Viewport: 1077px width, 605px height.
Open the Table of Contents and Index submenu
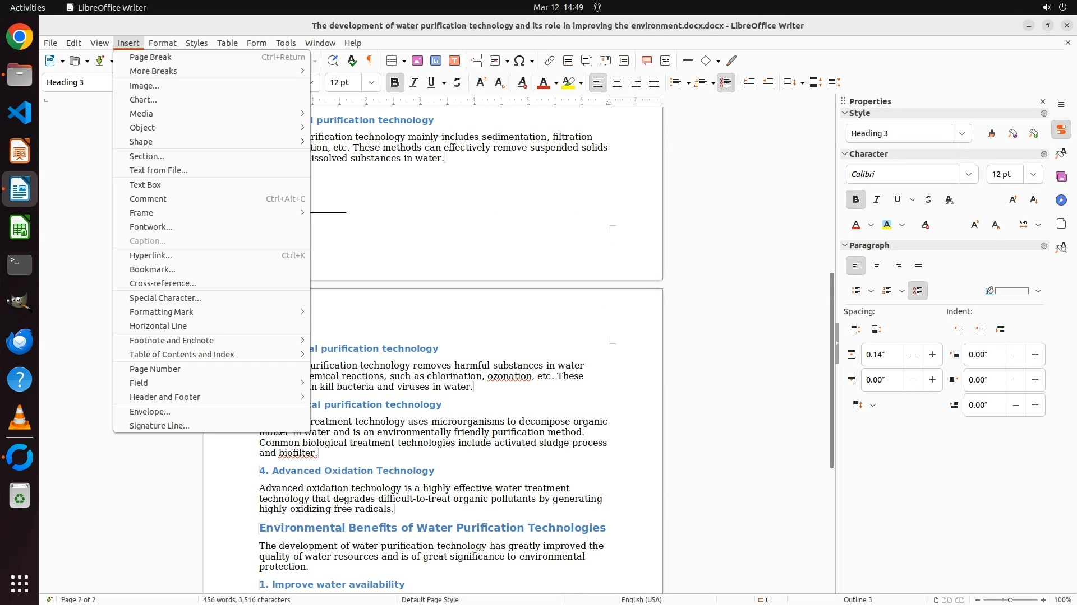(182, 355)
